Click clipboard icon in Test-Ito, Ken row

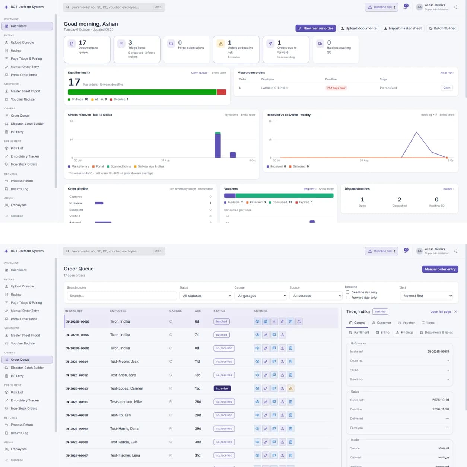tap(290, 415)
